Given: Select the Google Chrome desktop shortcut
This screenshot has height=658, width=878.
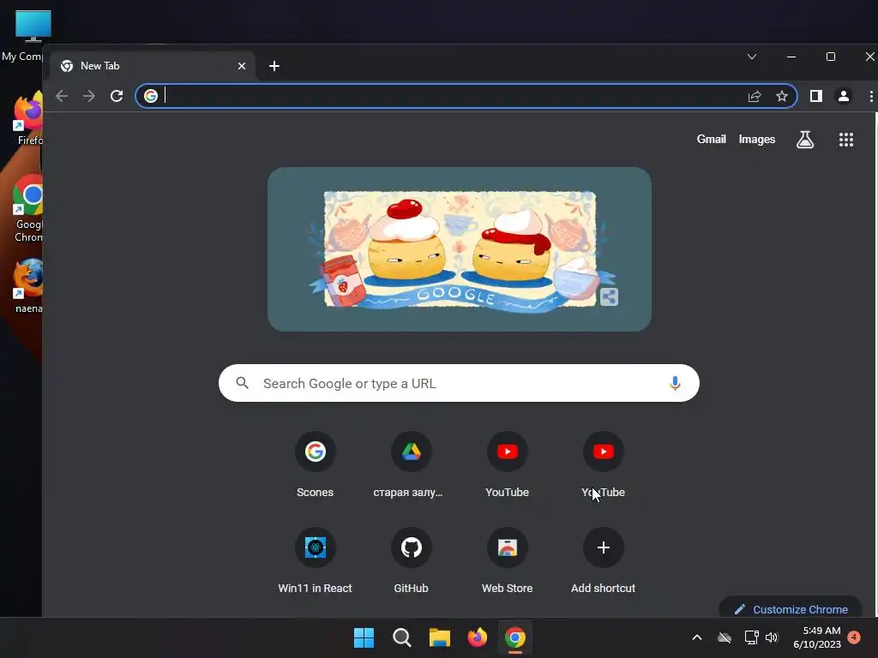Looking at the screenshot, I should pos(28,208).
